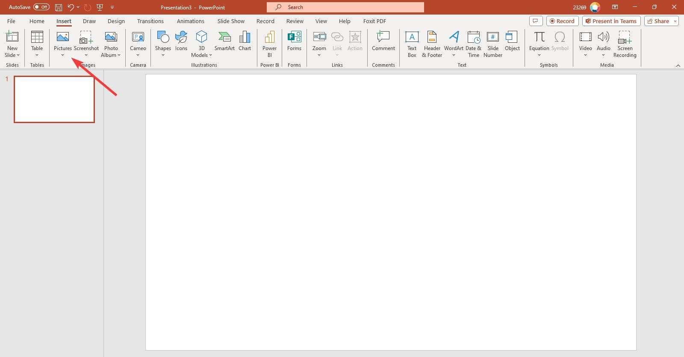Expand the WordArt styles dropdown

(454, 55)
